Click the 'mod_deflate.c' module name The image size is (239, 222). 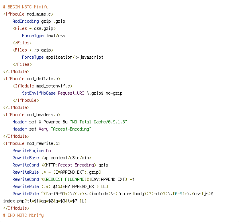point(42,79)
